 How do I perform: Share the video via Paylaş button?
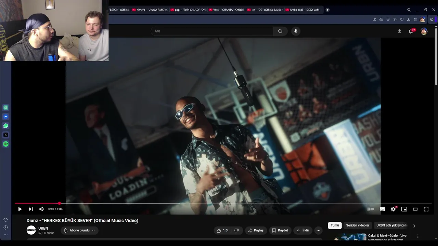click(x=255, y=231)
